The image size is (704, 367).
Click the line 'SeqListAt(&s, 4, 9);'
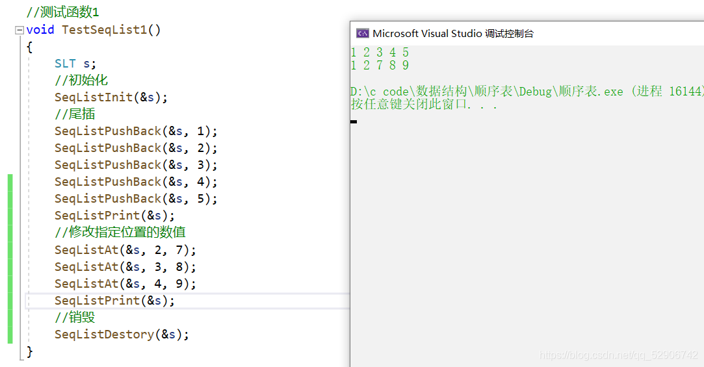pyautogui.click(x=125, y=284)
